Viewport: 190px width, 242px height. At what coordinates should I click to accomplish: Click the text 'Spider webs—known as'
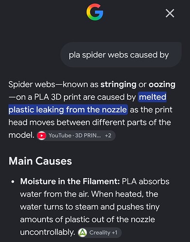coord(53,84)
